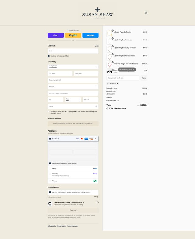Focus the Email input field
The image size is (195, 239).
73,51
